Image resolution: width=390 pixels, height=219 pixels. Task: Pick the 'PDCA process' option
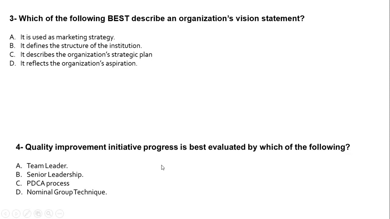[x=48, y=183]
